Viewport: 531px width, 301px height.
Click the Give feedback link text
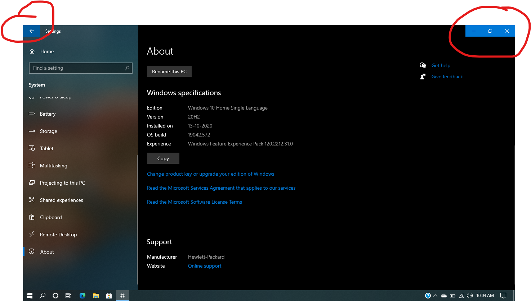point(447,77)
